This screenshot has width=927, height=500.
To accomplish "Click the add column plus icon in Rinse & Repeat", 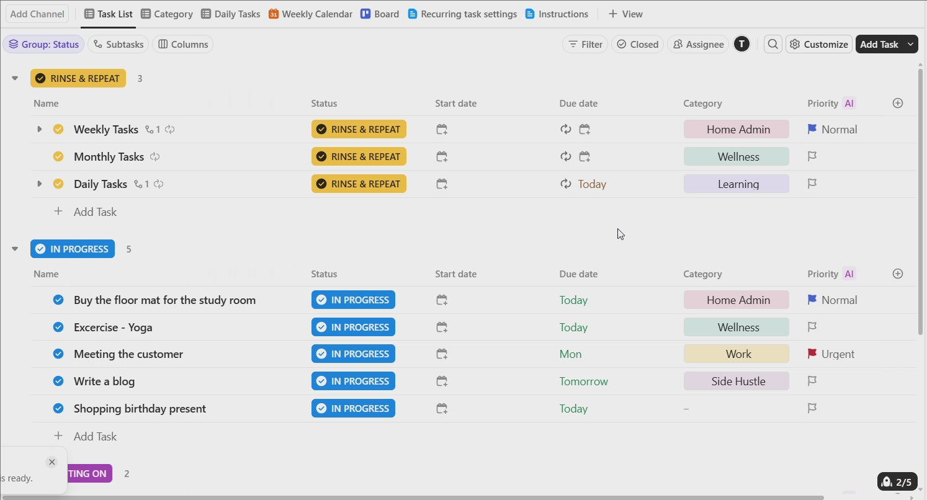I will tap(897, 103).
